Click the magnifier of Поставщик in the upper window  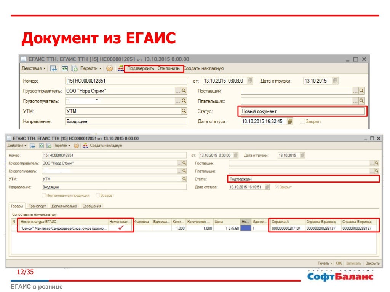[x=362, y=91]
